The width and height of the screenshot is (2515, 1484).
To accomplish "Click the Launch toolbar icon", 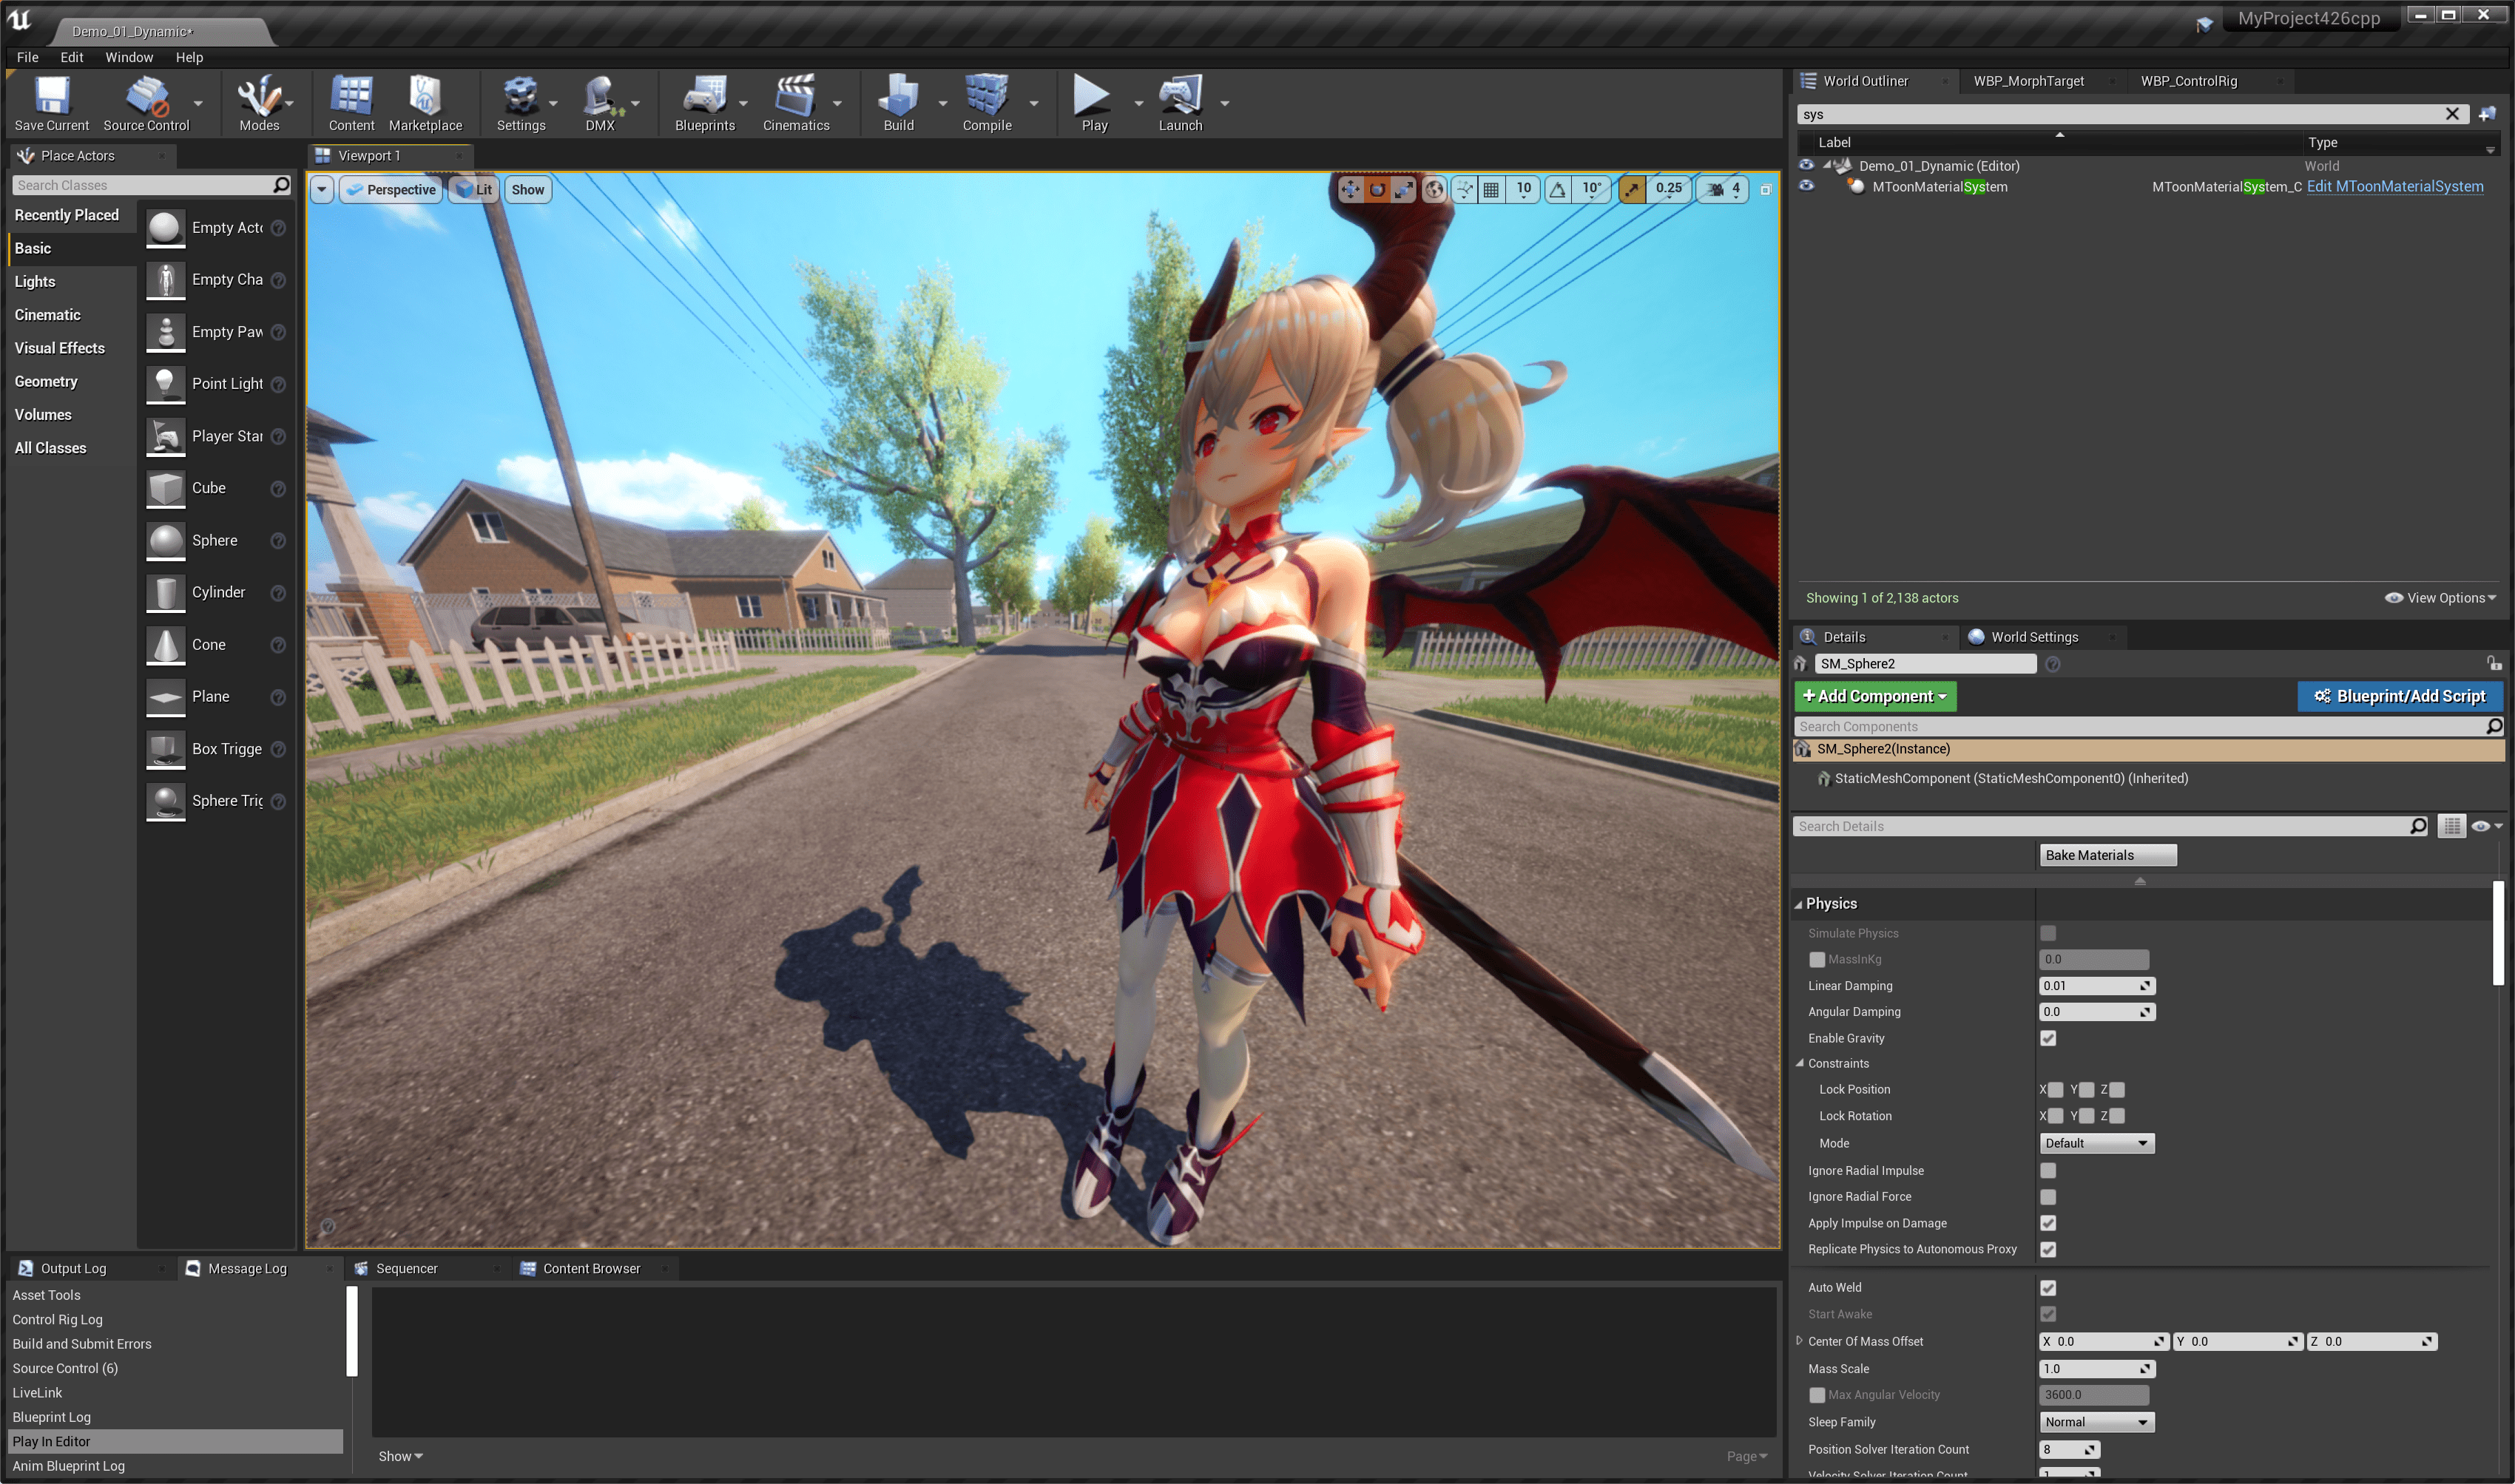I will point(1180,98).
